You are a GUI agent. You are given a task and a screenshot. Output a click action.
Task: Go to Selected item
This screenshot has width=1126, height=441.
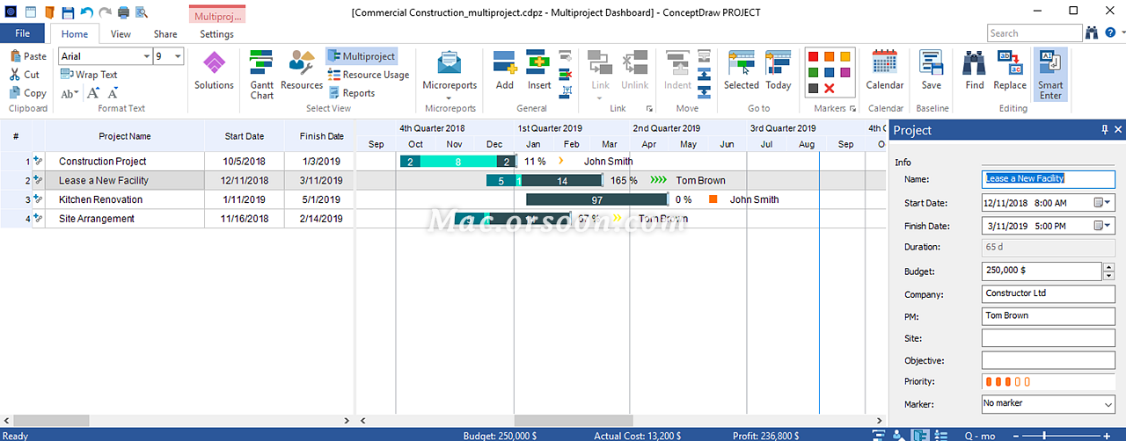click(741, 70)
